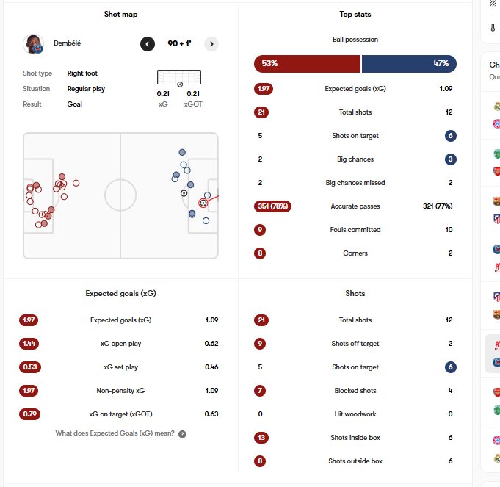Select the lowest hollow blue shot marker
500x487 pixels.
(206, 220)
